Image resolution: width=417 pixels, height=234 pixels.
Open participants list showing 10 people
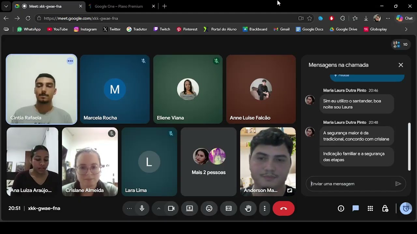point(401,45)
